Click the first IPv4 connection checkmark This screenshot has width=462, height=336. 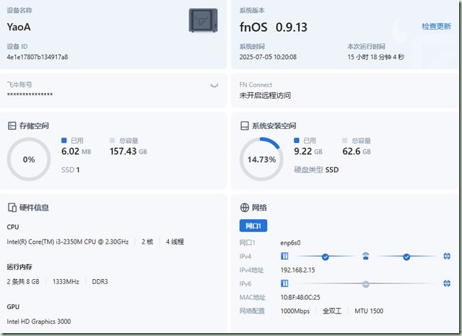pyautogui.click(x=325, y=257)
